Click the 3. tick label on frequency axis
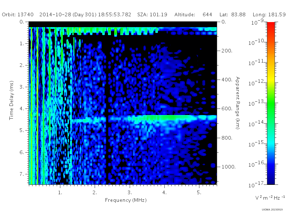This screenshot has width=289, height=217. 130,193
